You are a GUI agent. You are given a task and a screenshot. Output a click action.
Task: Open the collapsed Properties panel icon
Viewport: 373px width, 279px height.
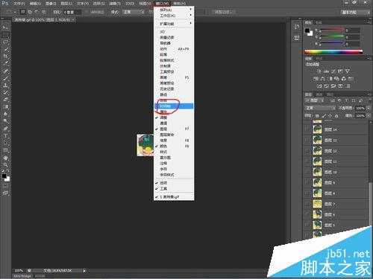(x=297, y=38)
